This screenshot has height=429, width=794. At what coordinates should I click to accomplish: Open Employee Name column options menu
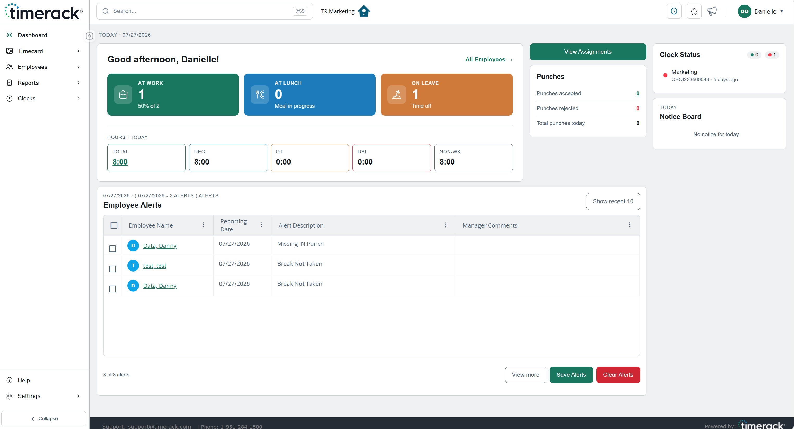tap(203, 225)
